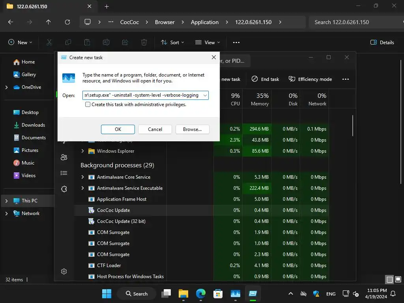Click the Share icon in Explorer toolbar
The image size is (404, 303).
tap(125, 42)
